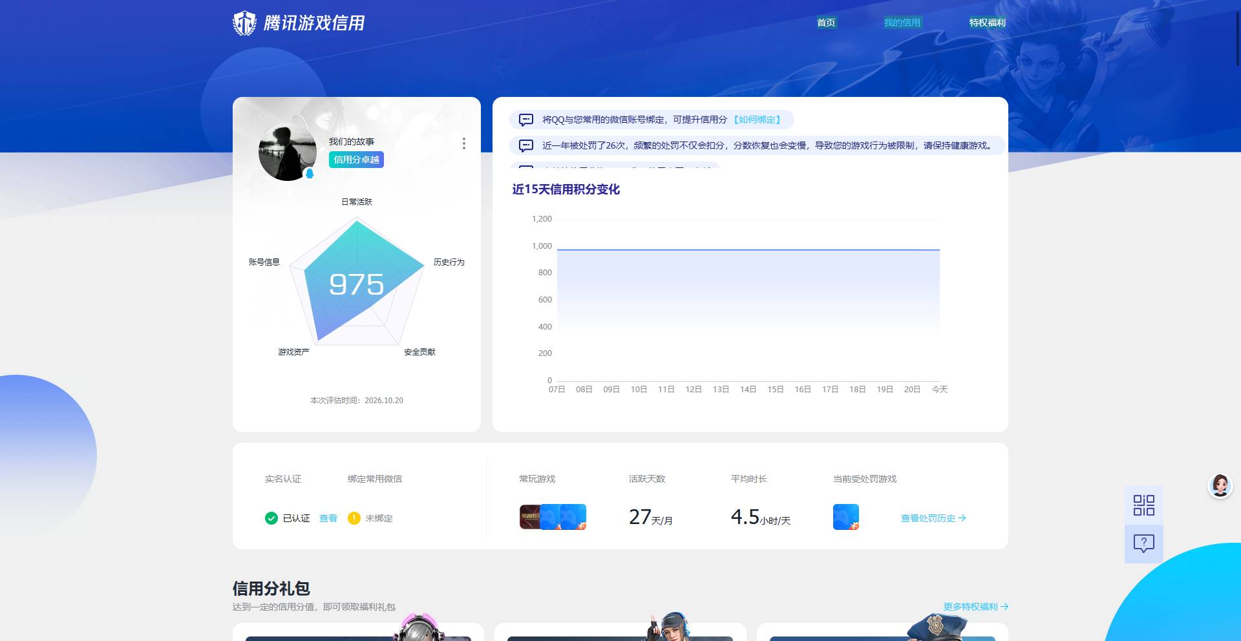Click the Tencent Game Credit shield logo
1241x641 pixels.
[244, 23]
